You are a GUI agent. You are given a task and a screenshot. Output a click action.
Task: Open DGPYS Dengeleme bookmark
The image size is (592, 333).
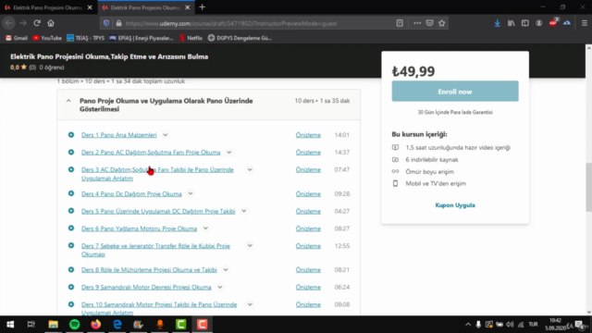click(x=240, y=38)
